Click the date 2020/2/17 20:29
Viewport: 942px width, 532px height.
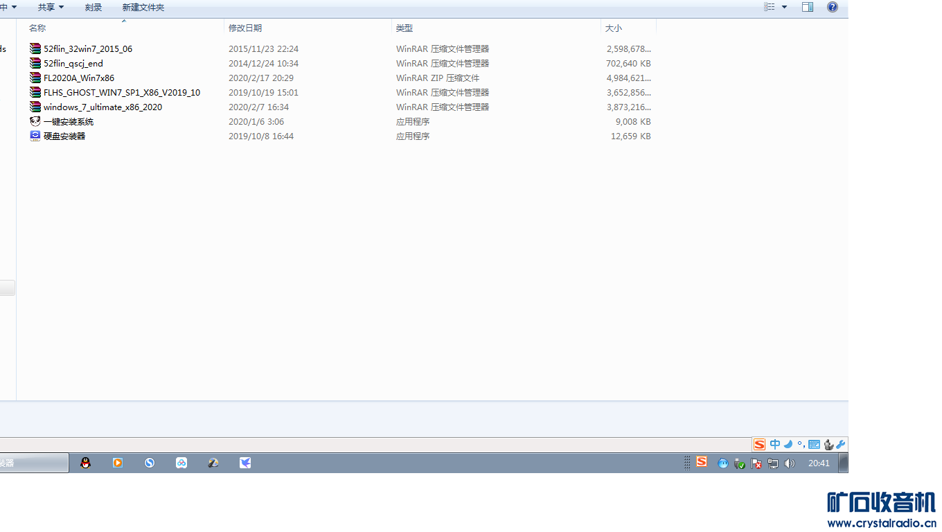261,78
